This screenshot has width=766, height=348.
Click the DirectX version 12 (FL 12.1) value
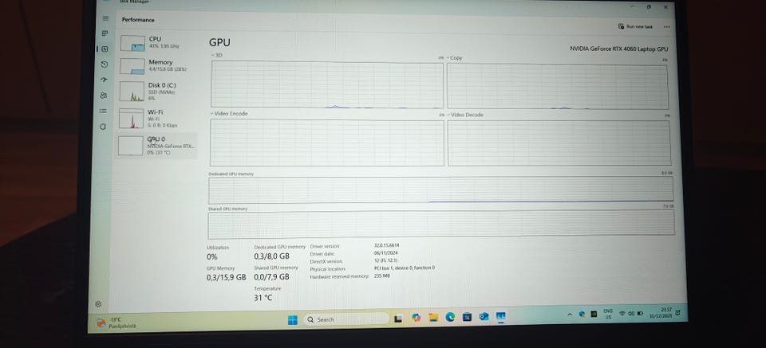click(x=385, y=260)
